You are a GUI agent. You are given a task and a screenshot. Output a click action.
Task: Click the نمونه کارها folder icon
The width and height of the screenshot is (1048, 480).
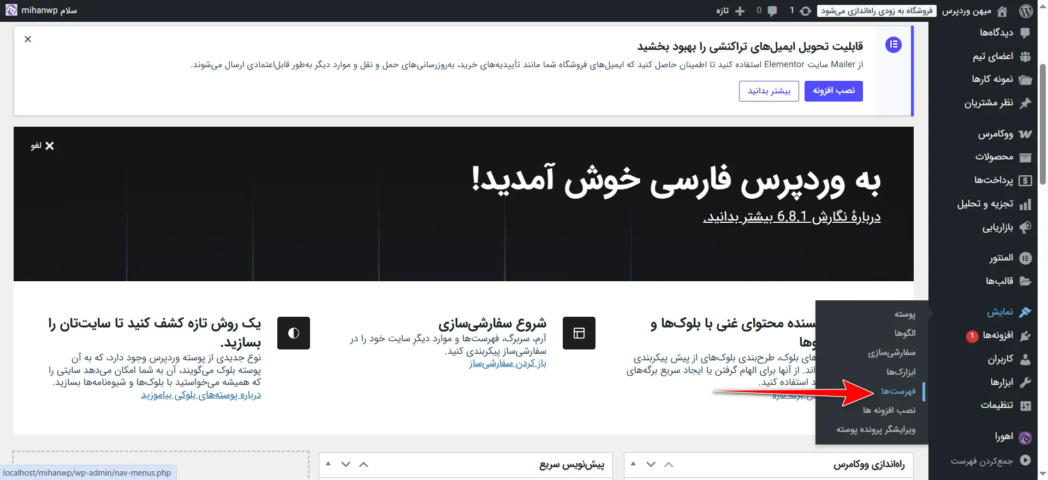tap(1025, 80)
